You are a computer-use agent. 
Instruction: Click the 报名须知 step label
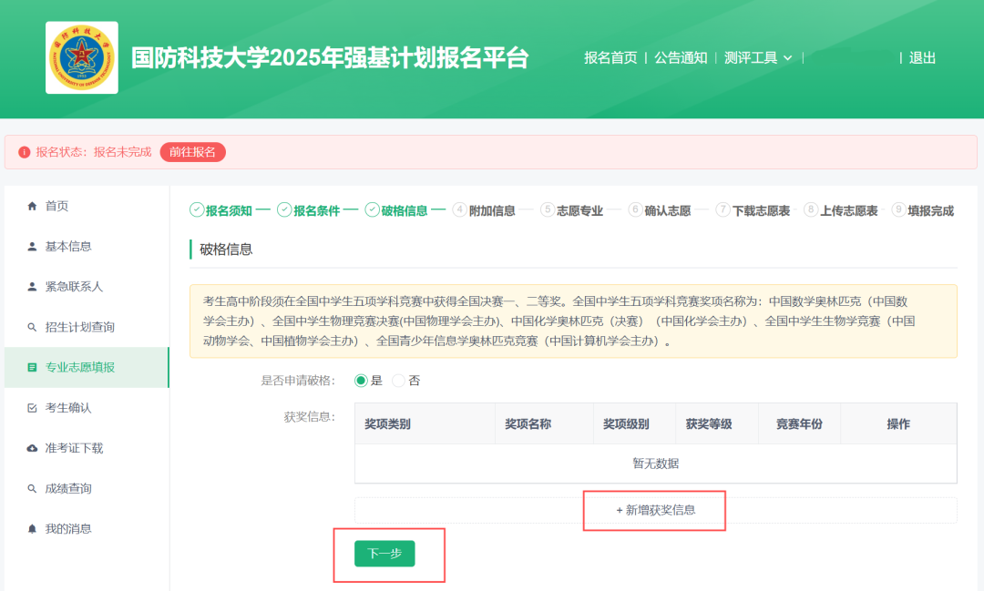[x=229, y=210]
